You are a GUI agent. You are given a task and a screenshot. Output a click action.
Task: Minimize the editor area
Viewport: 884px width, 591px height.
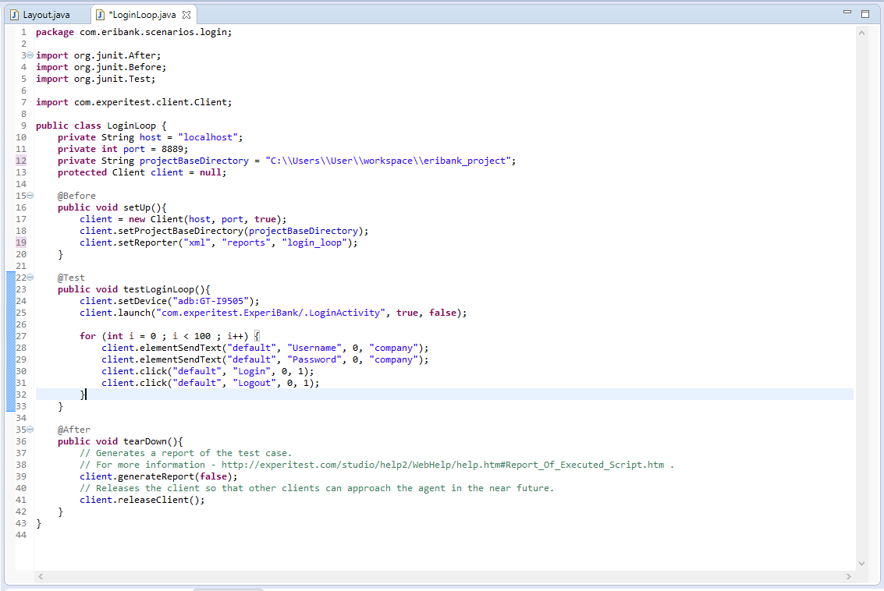848,13
